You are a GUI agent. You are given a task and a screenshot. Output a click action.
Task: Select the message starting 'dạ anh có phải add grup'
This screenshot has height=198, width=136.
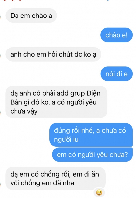(56, 102)
